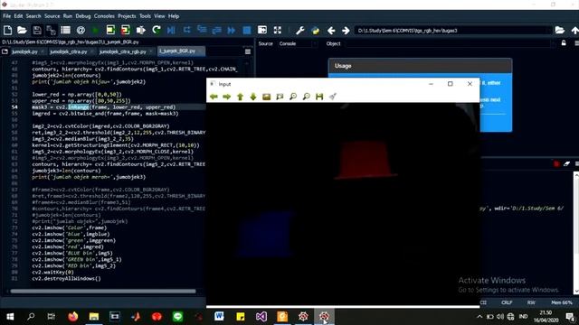
Task: Switch to jumobjek_citra_rgb.py editor tab
Action: pyautogui.click(x=123, y=51)
